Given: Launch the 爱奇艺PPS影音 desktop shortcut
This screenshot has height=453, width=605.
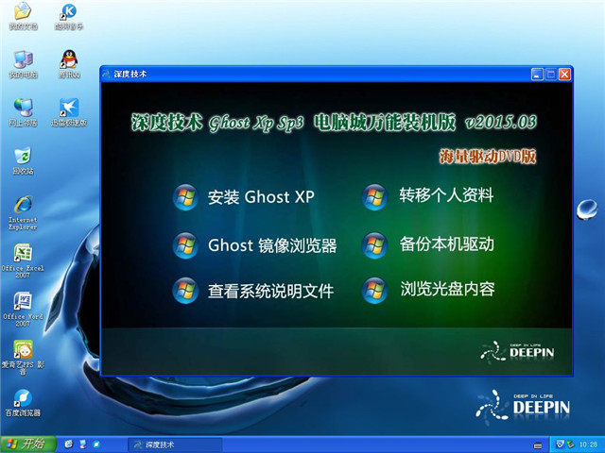Looking at the screenshot, I should (23, 359).
